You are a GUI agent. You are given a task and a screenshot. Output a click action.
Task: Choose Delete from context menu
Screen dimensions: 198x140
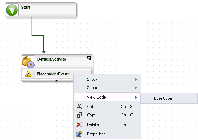click(107, 124)
